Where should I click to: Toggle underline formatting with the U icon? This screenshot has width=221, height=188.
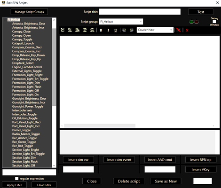click(x=116, y=30)
